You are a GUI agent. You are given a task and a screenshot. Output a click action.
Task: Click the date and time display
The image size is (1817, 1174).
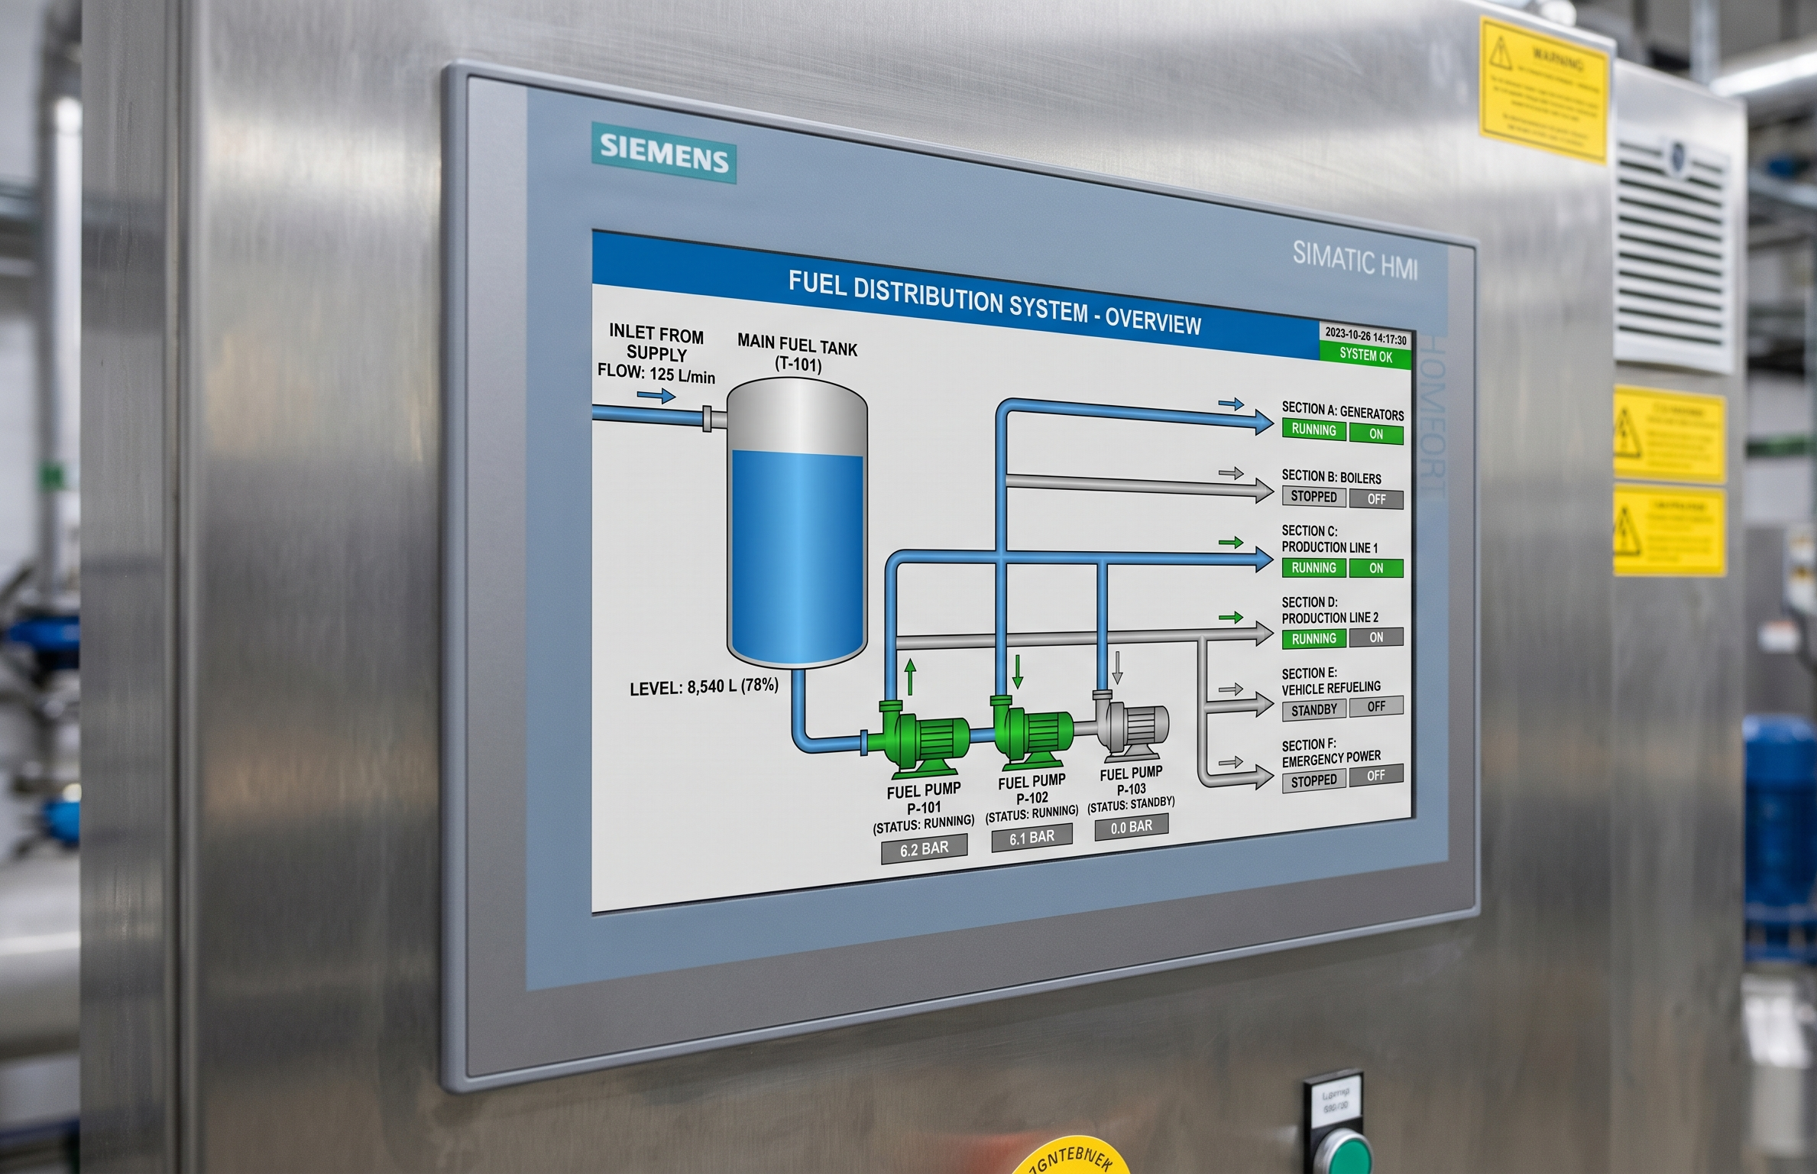(1365, 336)
